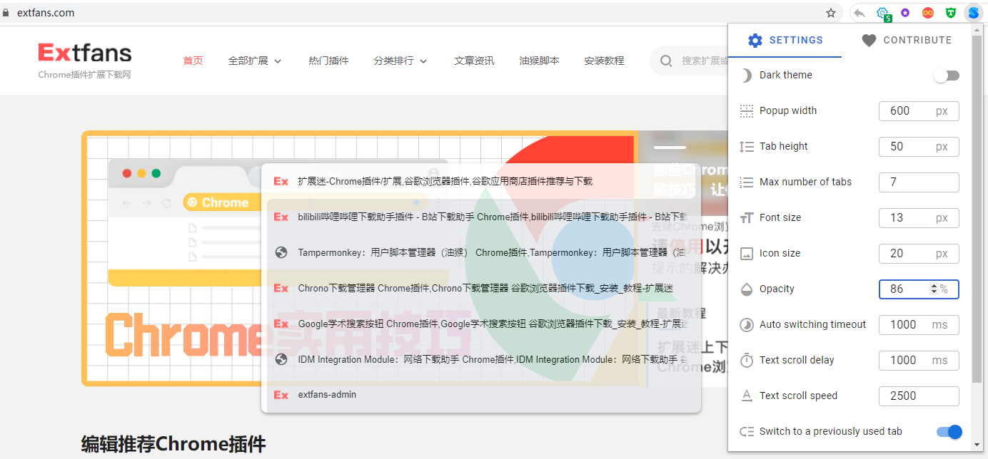Click the Max number of tabs icon
988x459 pixels.
click(x=747, y=182)
